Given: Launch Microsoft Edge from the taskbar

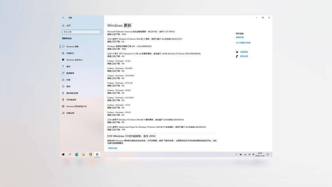Looking at the screenshot, I should coord(77,155).
